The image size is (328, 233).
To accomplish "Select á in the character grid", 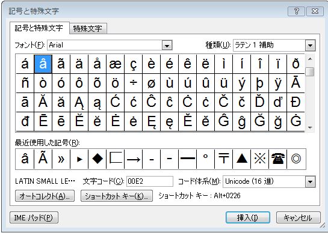I will pos(25,64).
